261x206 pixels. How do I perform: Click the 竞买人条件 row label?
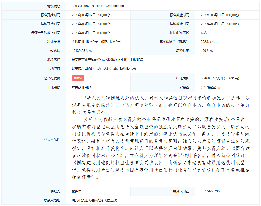pos(52,139)
